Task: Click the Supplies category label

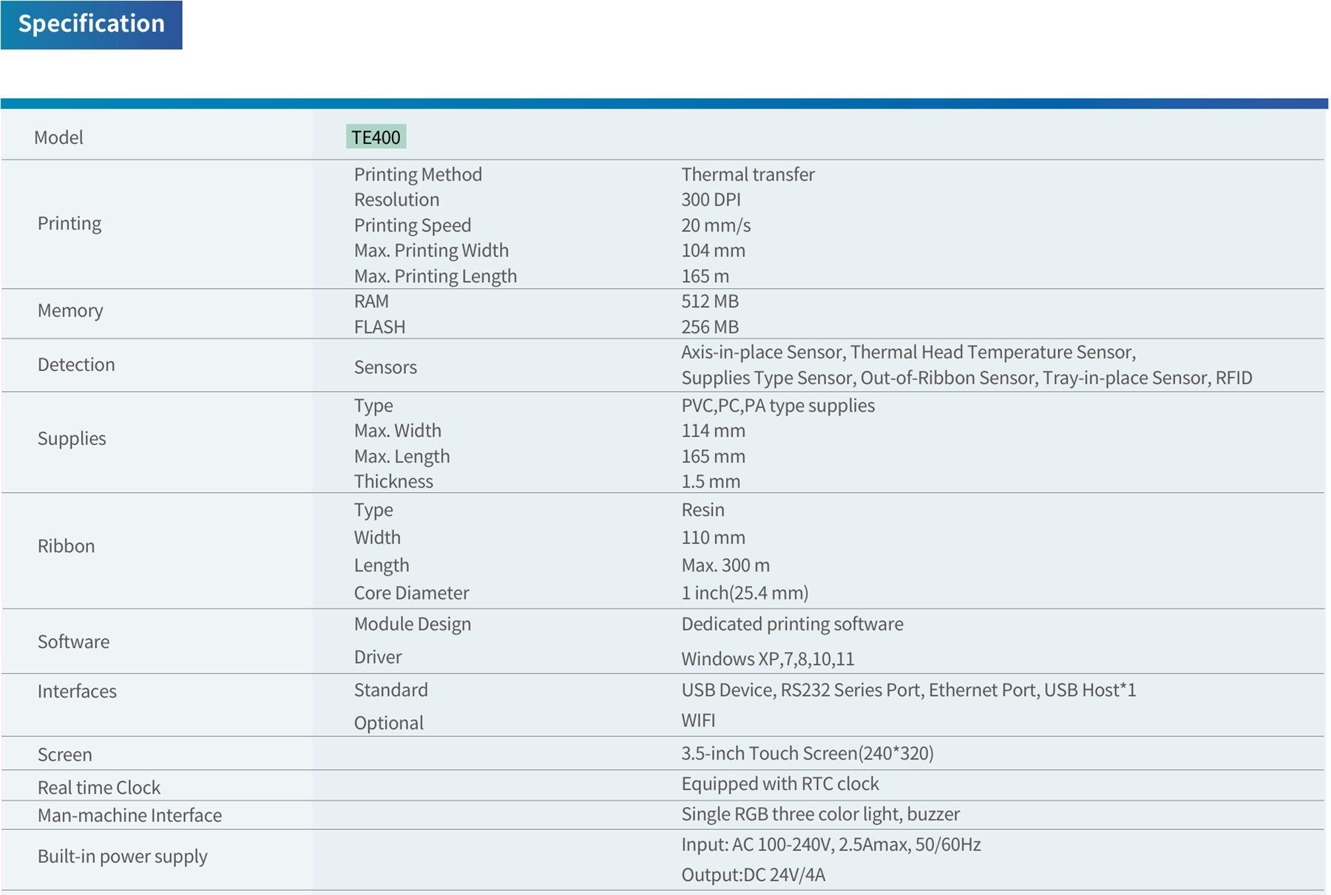Action: [72, 438]
